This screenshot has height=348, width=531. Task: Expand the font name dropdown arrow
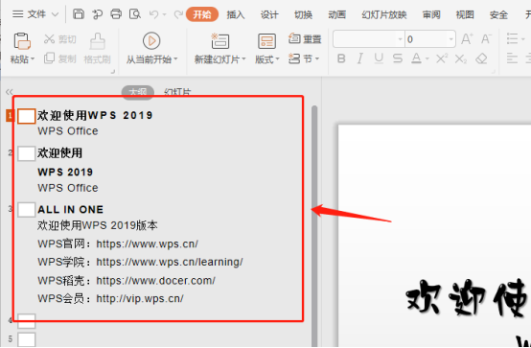pyautogui.click(x=401, y=39)
